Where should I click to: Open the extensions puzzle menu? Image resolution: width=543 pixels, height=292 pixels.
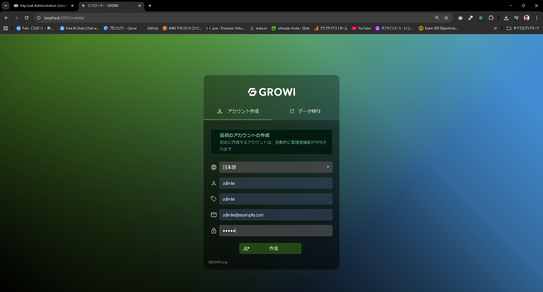point(491,18)
